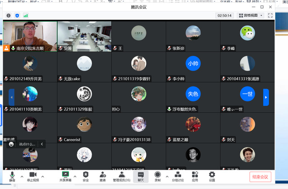The height and width of the screenshot is (189, 288).
Task: Click 共享屏幕 to share screen
Action: (65, 176)
